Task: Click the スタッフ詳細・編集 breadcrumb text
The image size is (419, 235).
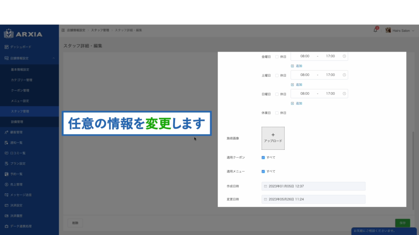Action: click(128, 30)
